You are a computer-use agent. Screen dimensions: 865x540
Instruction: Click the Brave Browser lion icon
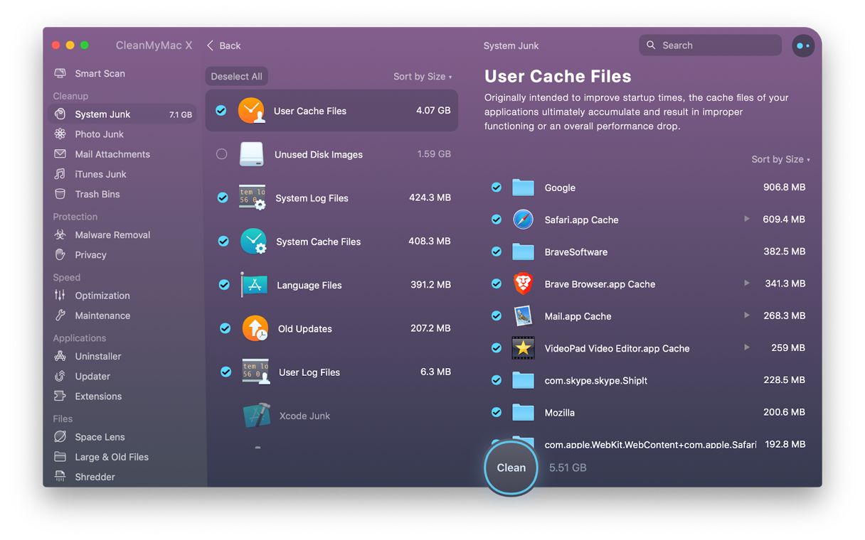523,283
